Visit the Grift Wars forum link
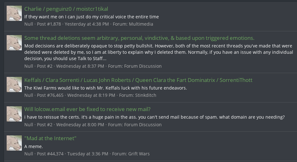 (x=139, y=154)
